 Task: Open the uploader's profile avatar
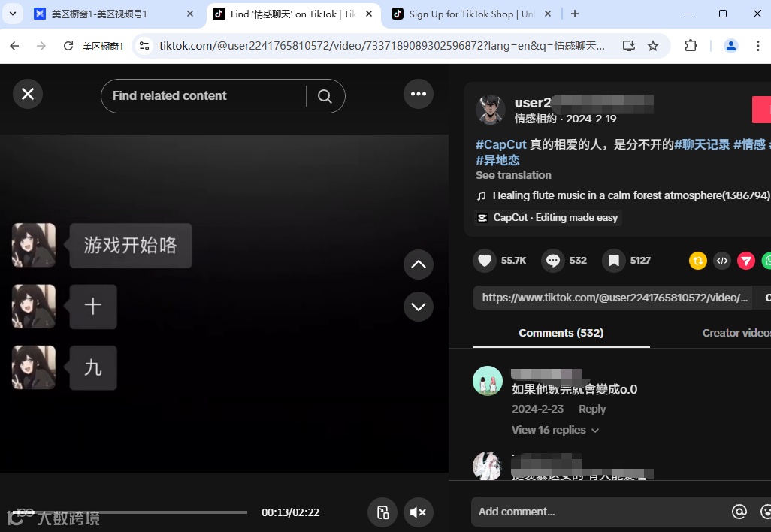click(490, 110)
